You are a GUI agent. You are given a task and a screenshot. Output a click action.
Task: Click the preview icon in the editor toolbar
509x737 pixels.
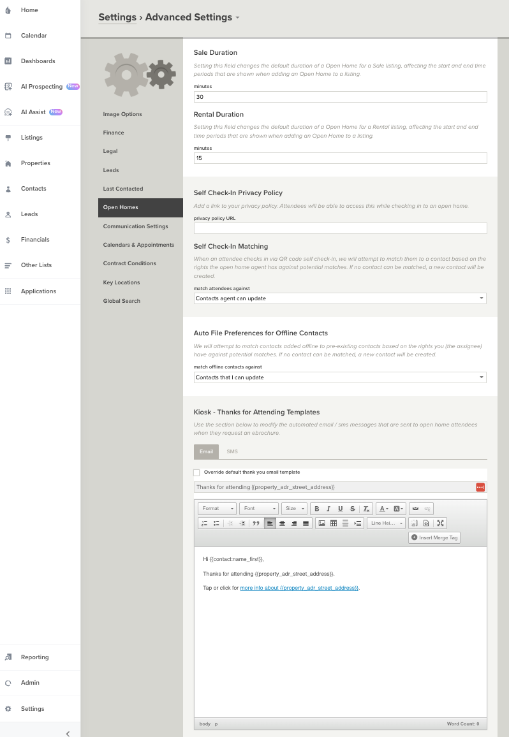(426, 523)
